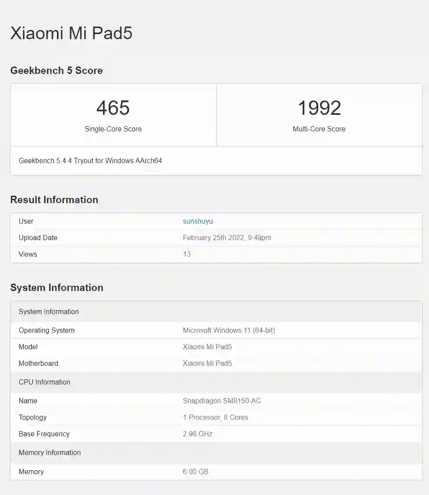The height and width of the screenshot is (495, 429).
Task: Open the sunshuyu user profile link
Action: [x=198, y=221]
